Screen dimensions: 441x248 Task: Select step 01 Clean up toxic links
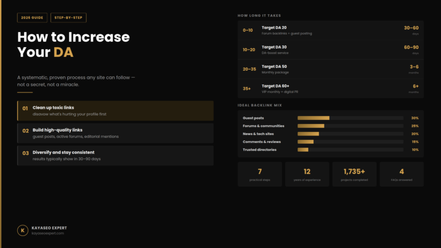coord(115,111)
